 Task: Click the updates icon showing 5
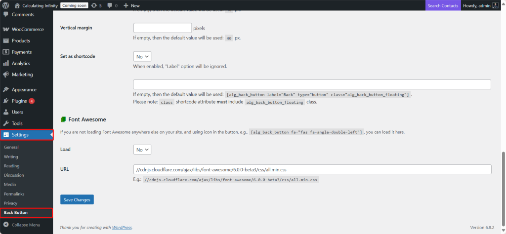tap(96, 5)
